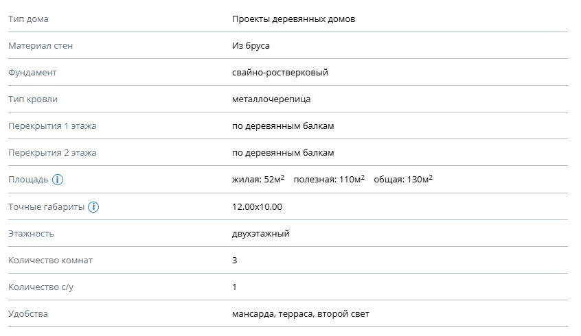Click the 'Фундамент' row label
This screenshot has width=581, height=336.
pyautogui.click(x=32, y=73)
